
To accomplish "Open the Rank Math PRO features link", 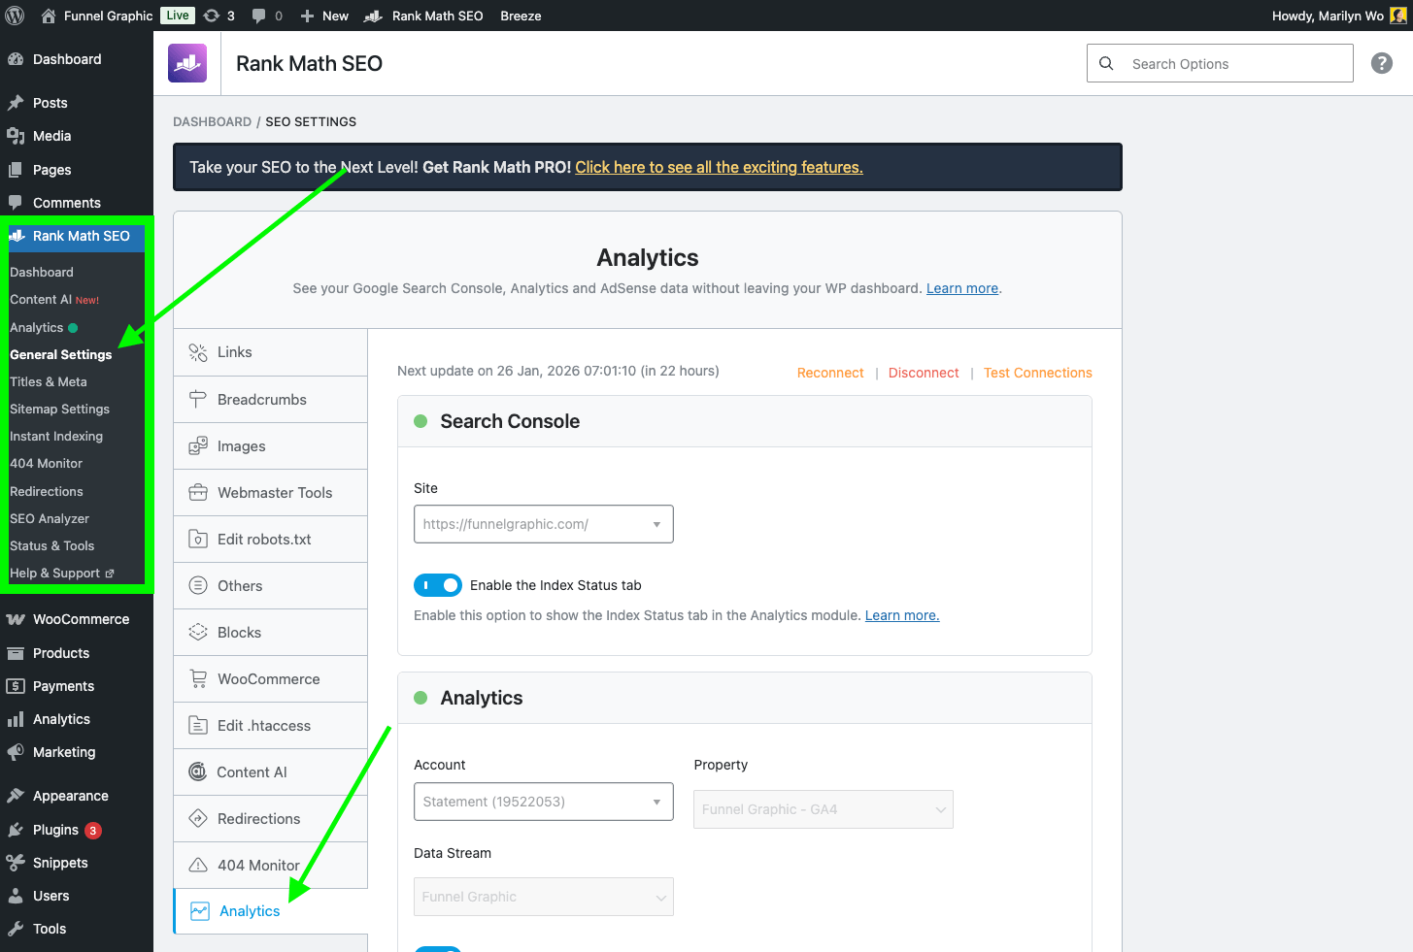I will pos(719,167).
